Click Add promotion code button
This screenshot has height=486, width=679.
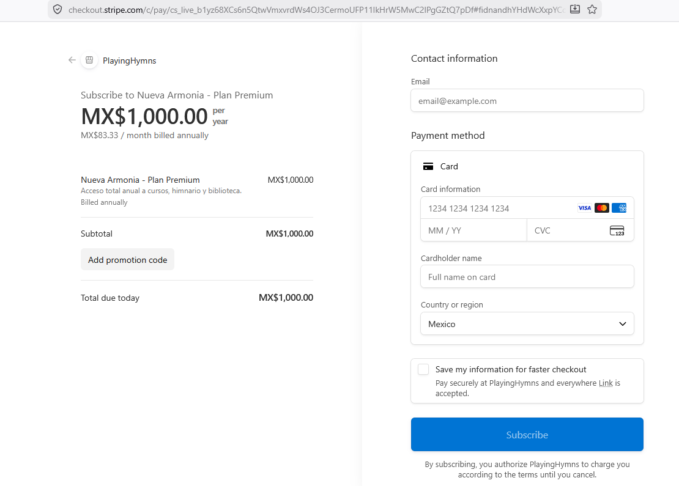coord(127,260)
